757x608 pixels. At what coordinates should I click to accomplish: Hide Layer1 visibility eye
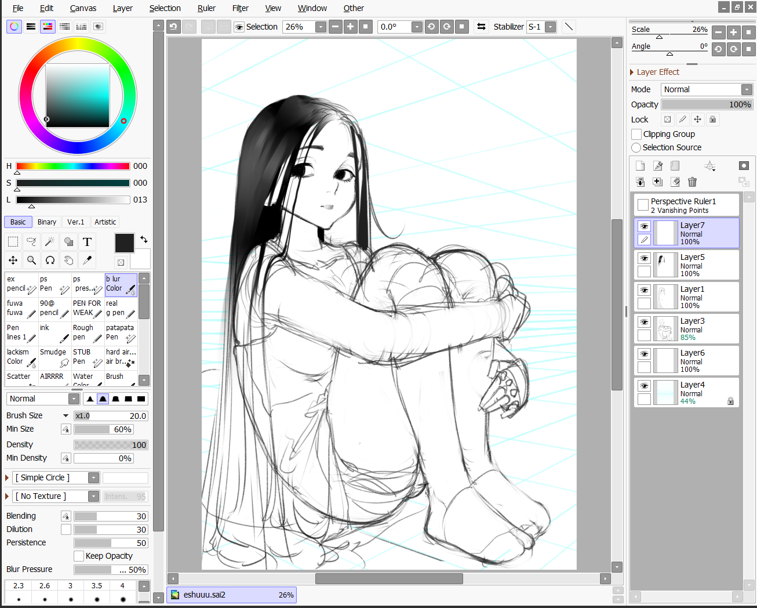pos(644,290)
